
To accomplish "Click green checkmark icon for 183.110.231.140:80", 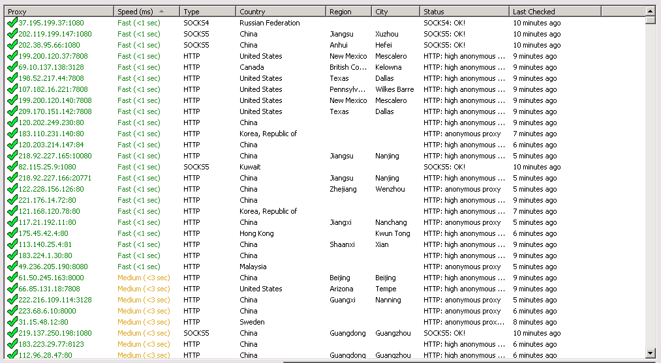I will click(12, 133).
